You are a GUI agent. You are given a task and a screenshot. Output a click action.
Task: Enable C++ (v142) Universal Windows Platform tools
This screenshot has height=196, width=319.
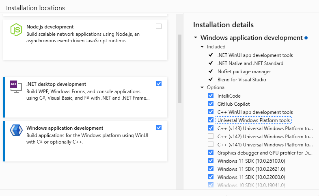point(211,136)
